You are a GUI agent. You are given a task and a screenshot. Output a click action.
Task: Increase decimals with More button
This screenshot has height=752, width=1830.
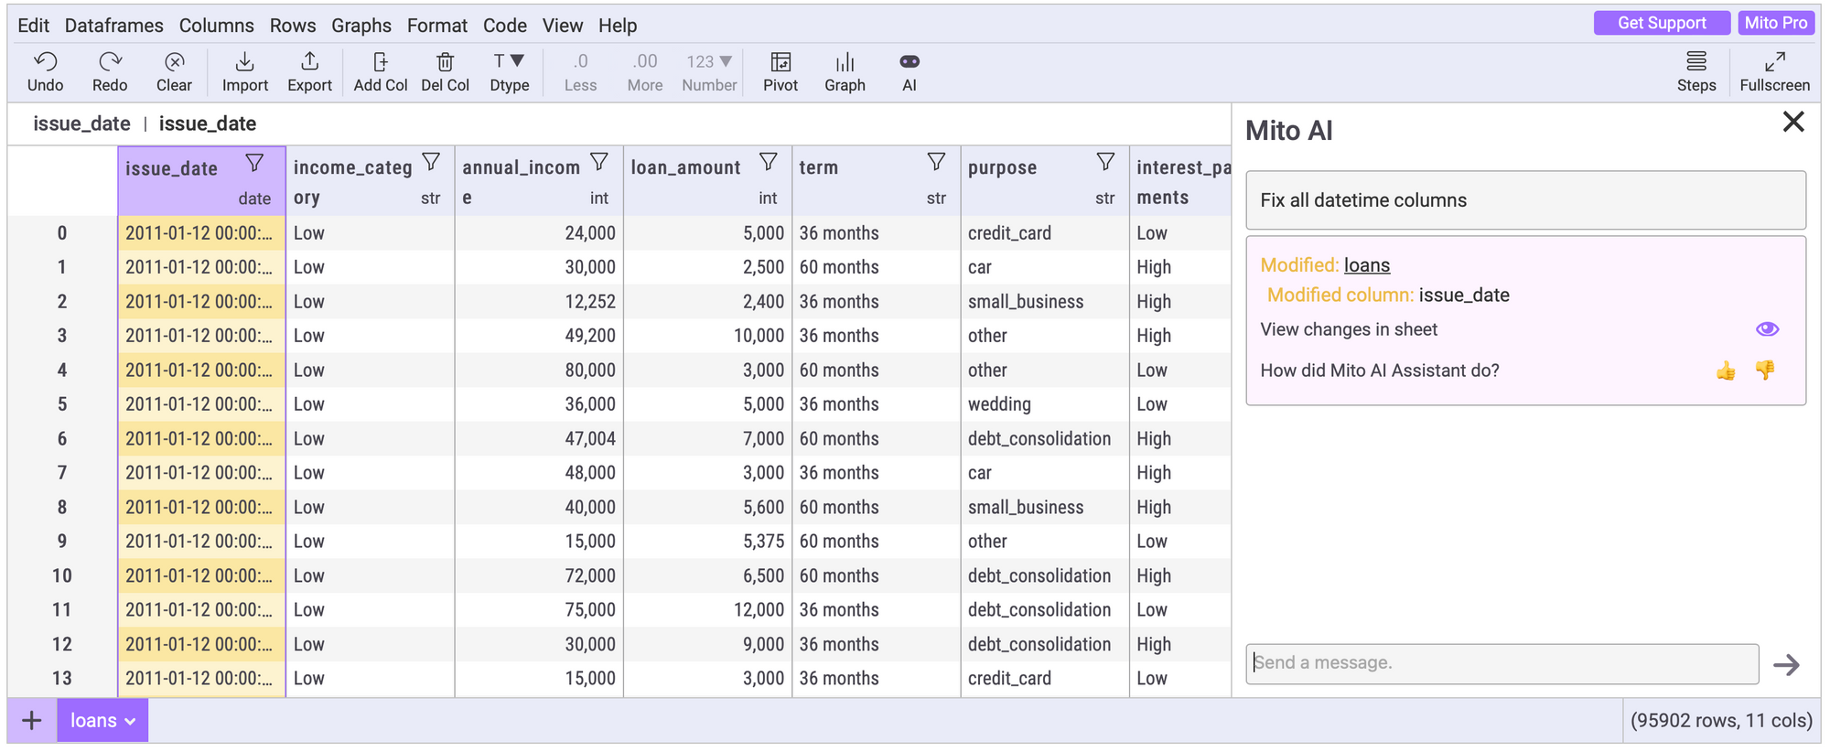coord(645,71)
